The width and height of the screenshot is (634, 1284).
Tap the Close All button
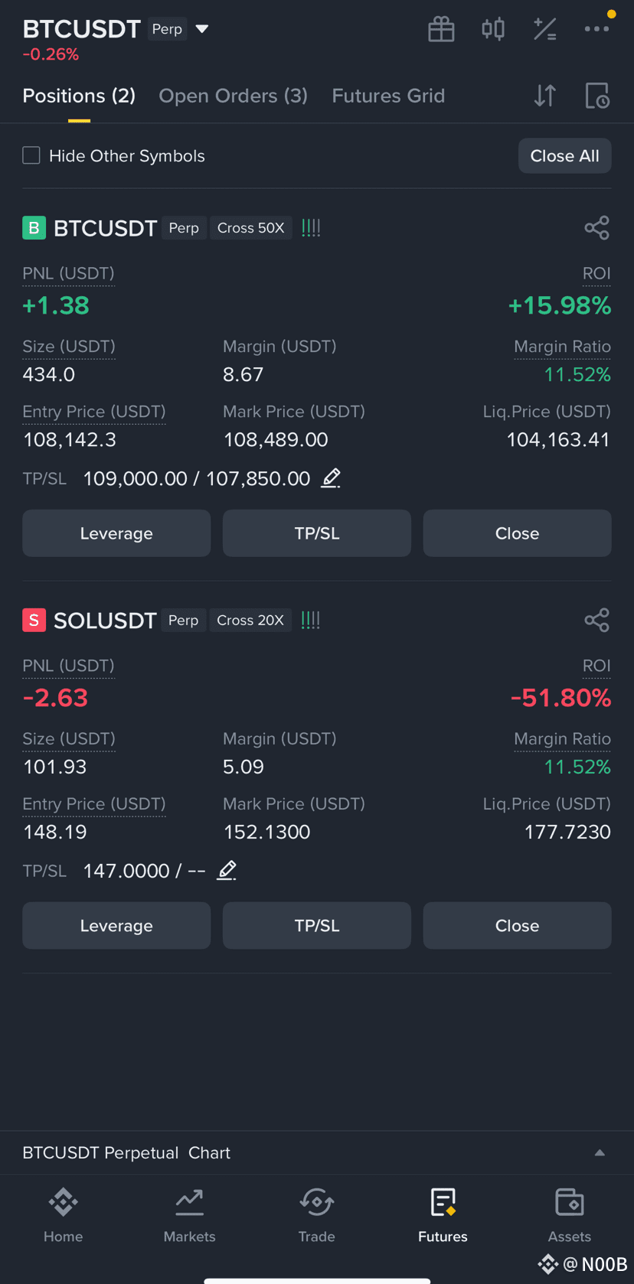[565, 155]
